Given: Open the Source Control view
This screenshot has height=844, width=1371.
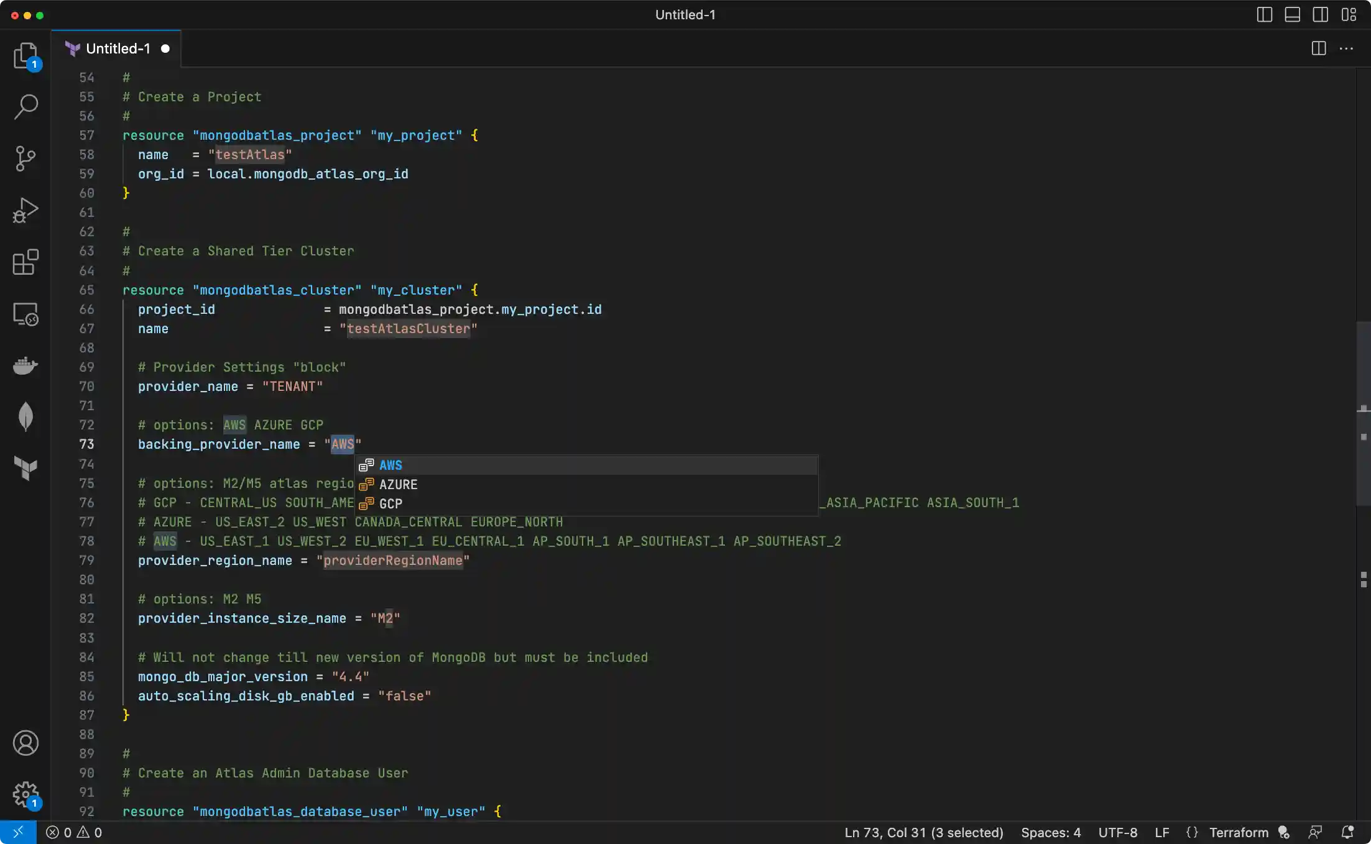Looking at the screenshot, I should pyautogui.click(x=25, y=158).
